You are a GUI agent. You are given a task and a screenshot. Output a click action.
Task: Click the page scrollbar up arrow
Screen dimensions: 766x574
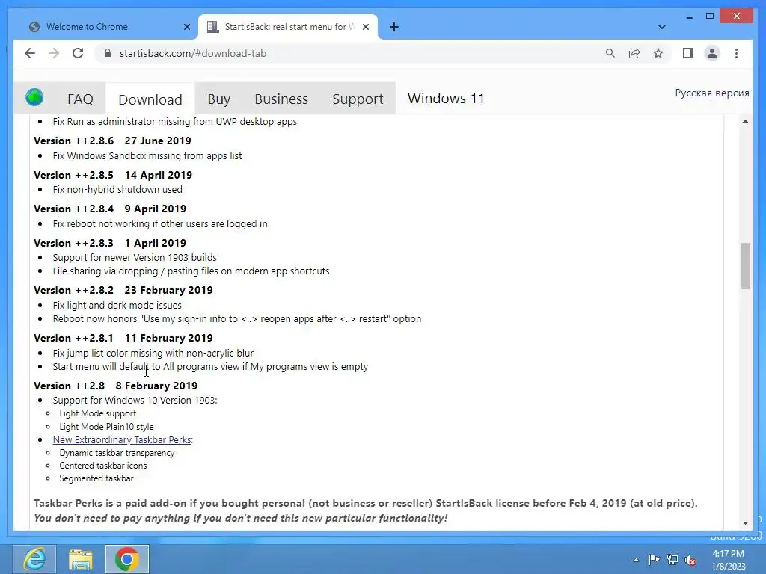pos(745,121)
